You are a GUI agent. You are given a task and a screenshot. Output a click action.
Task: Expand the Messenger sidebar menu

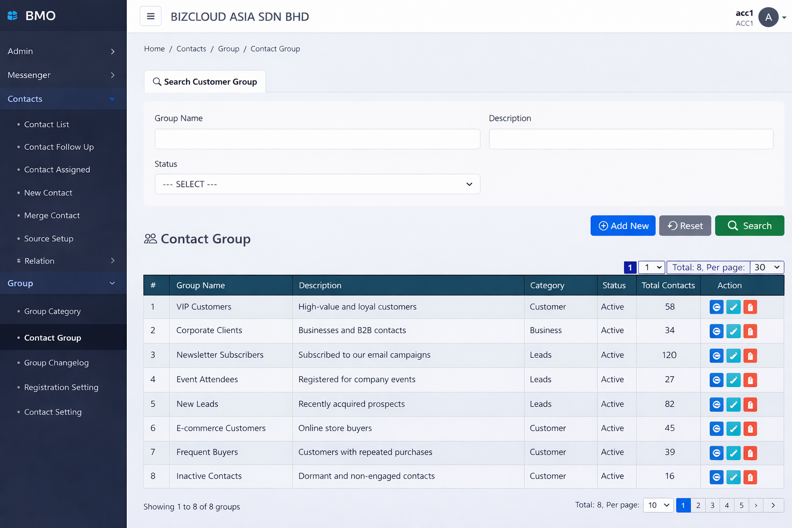click(63, 75)
